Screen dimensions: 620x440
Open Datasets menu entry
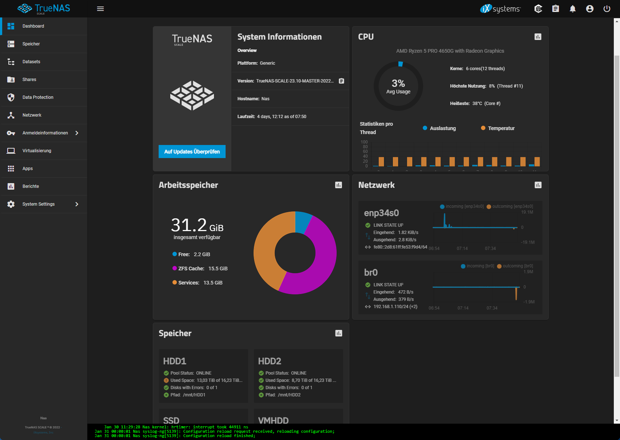coord(44,62)
